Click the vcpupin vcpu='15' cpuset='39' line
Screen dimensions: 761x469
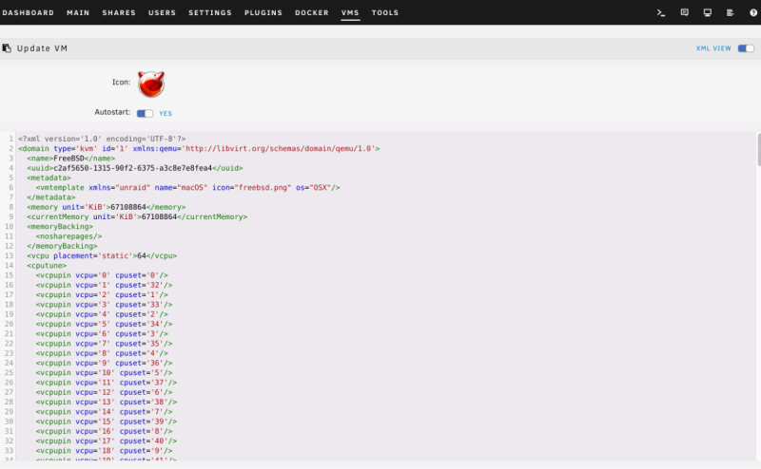[107, 422]
